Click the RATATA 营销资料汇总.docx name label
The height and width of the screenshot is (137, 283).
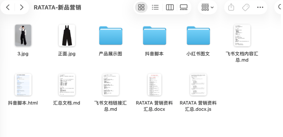[x=154, y=106]
